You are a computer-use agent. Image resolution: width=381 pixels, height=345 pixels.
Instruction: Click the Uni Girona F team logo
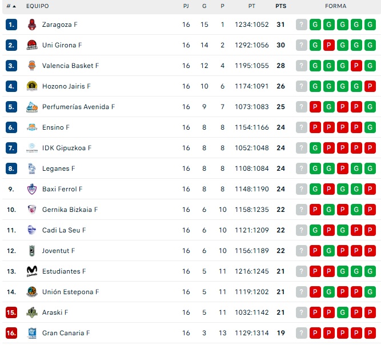(32, 45)
